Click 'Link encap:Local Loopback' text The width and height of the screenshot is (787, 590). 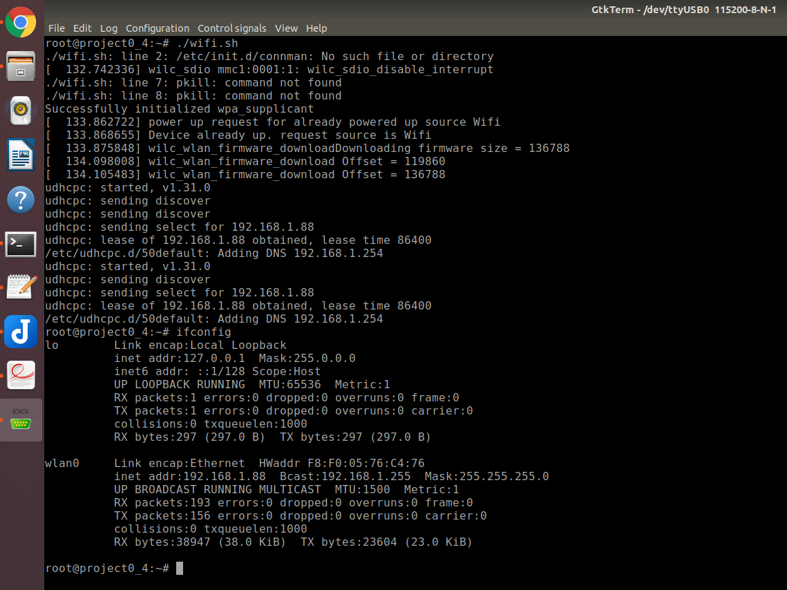click(200, 345)
